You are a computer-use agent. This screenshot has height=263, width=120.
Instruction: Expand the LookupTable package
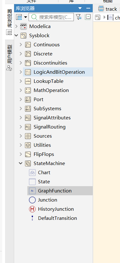click(21, 81)
